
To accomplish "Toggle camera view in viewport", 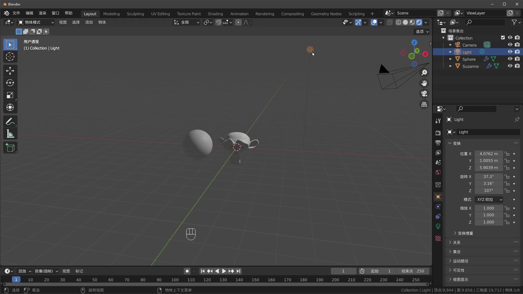I will click(424, 94).
